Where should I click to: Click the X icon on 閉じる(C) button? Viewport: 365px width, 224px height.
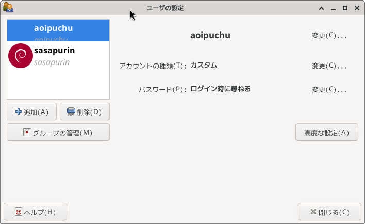(x=313, y=212)
